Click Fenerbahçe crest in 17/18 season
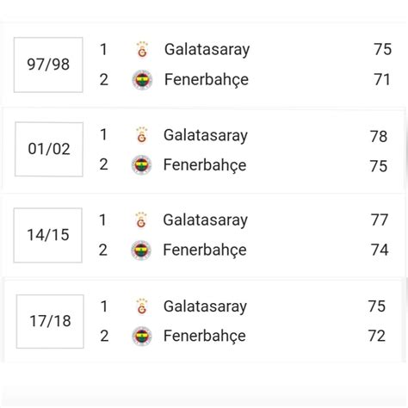Image resolution: width=408 pixels, height=408 pixels. [x=142, y=337]
